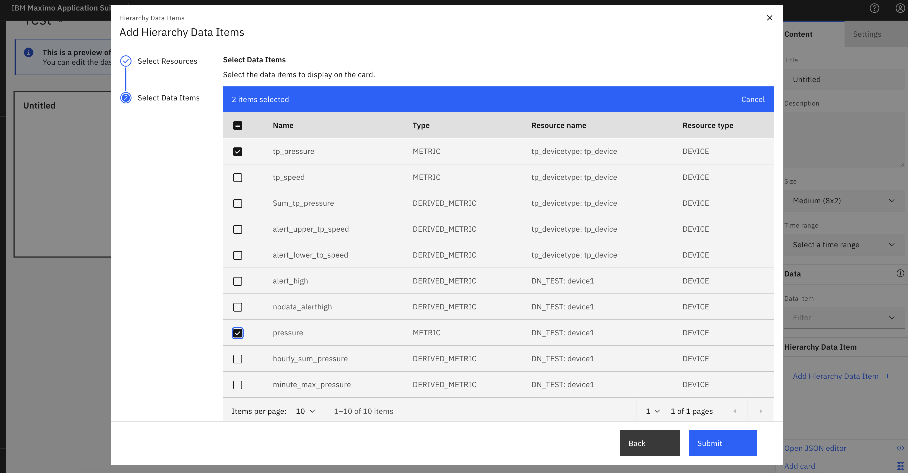The height and width of the screenshot is (473, 908).
Task: Check the hourly_sum_pressure row checkbox
Action: 238,359
